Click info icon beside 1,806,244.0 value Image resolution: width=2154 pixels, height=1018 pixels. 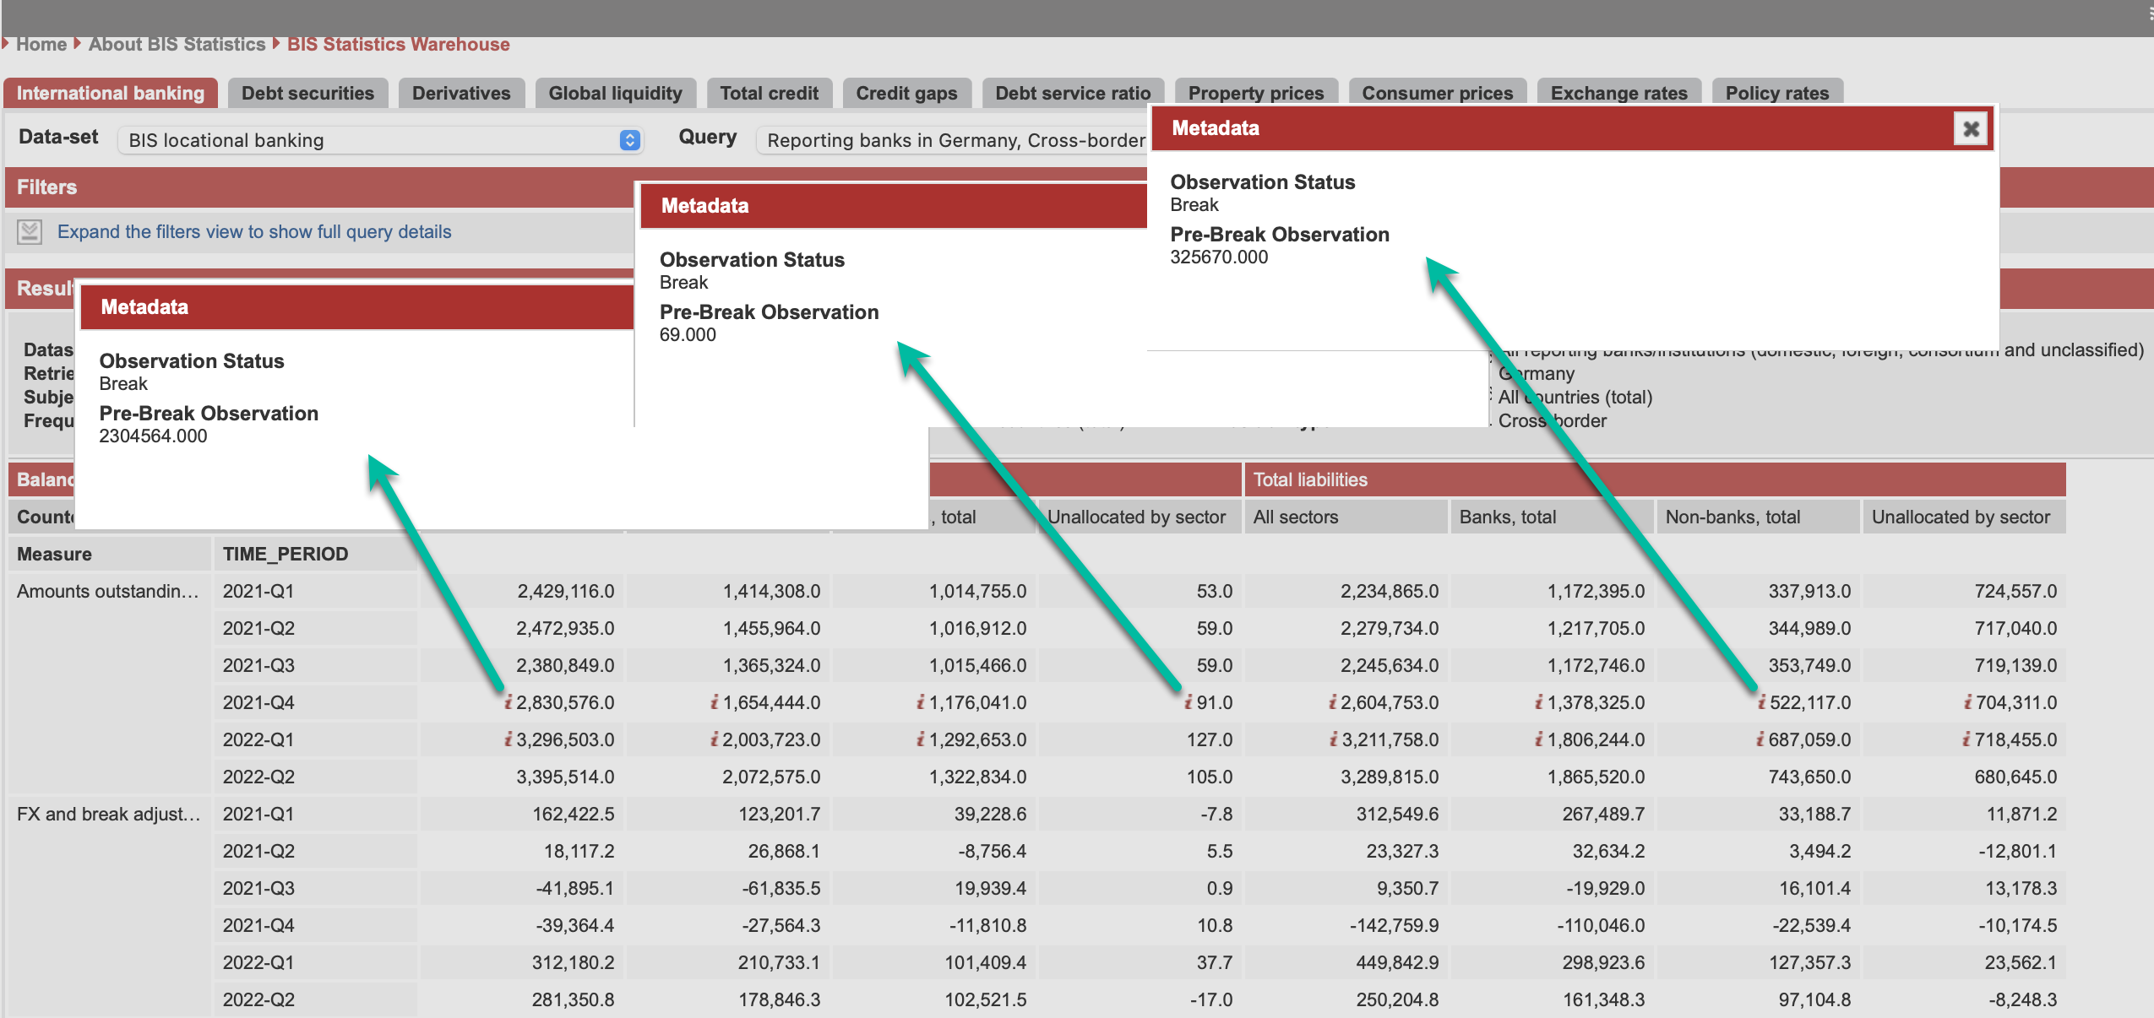tap(1539, 739)
